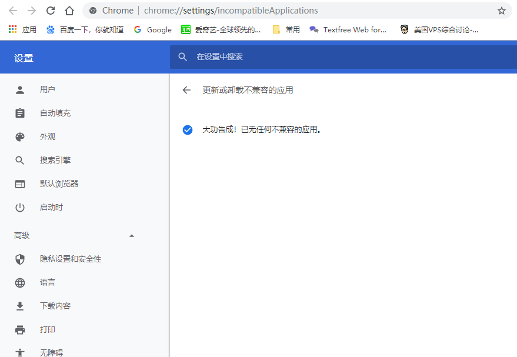Go to the Chrome home page icon
517x357 pixels.
coord(69,11)
